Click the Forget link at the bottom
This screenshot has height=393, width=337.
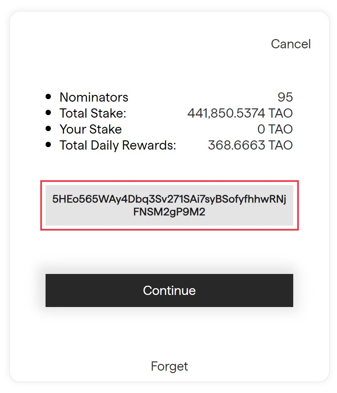tap(169, 366)
